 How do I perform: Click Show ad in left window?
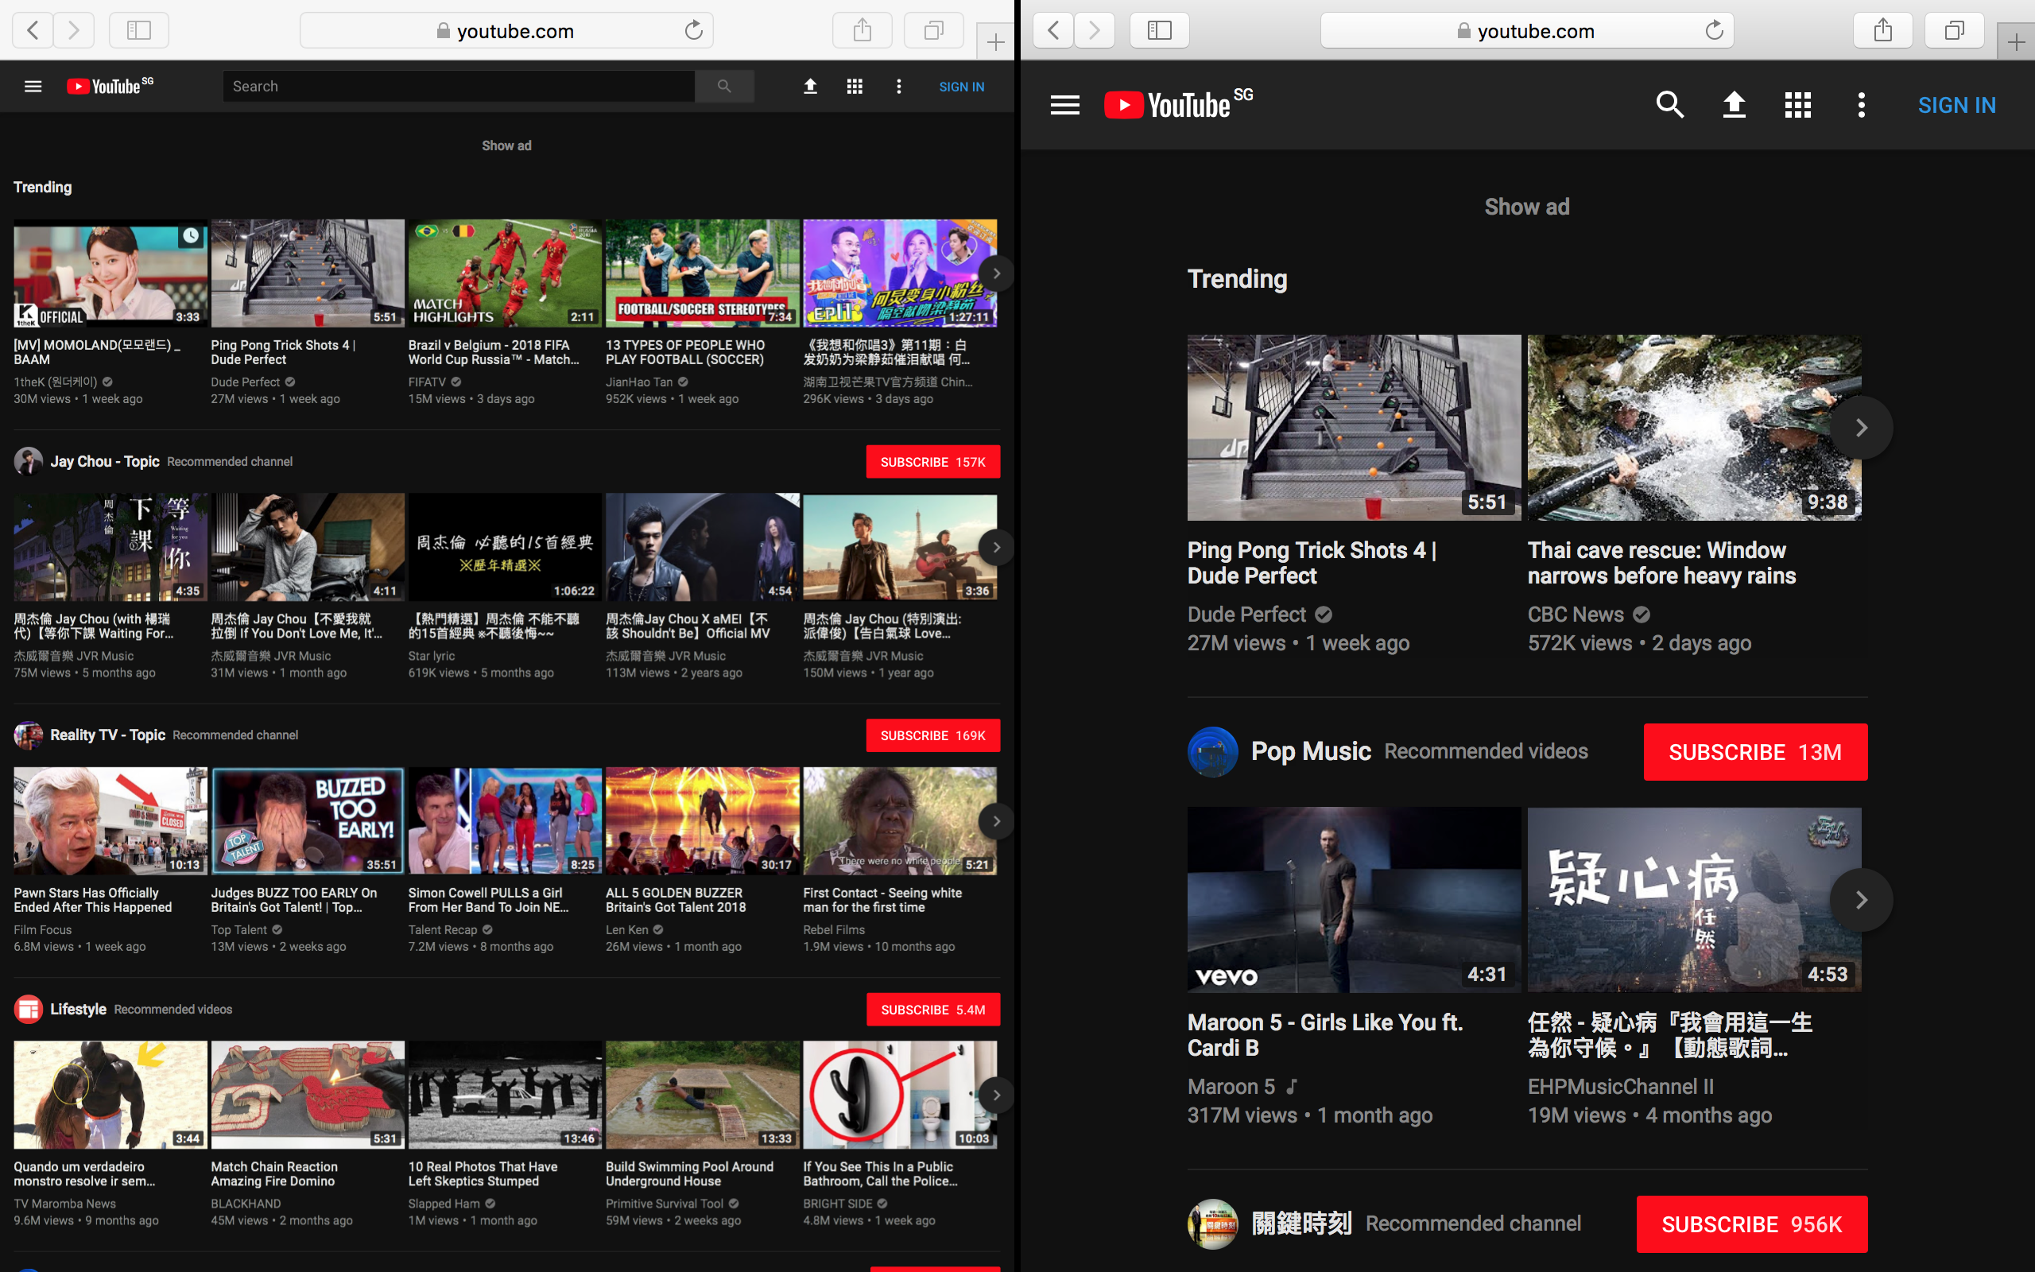pos(506,145)
